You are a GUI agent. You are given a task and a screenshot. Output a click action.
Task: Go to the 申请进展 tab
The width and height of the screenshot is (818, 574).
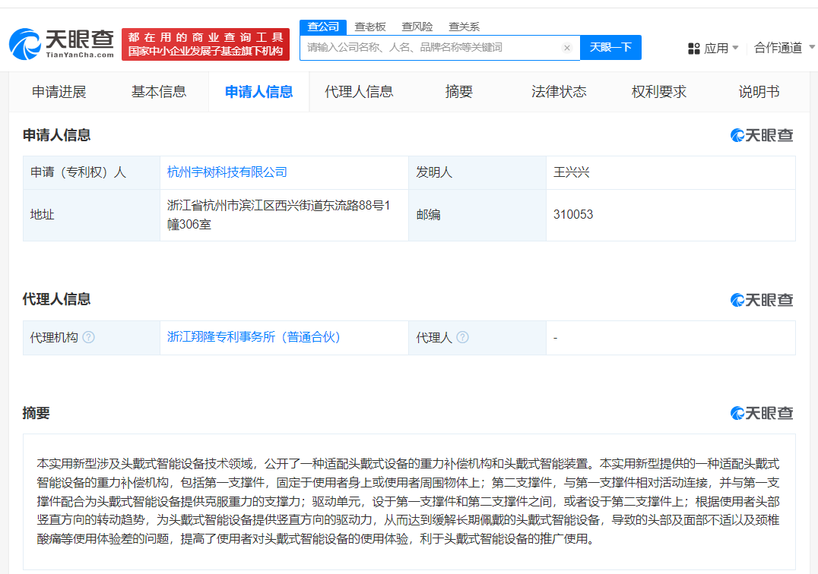click(59, 92)
